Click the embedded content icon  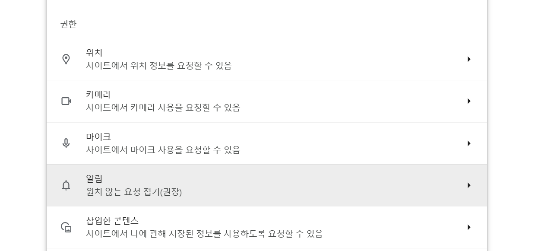[66, 227]
